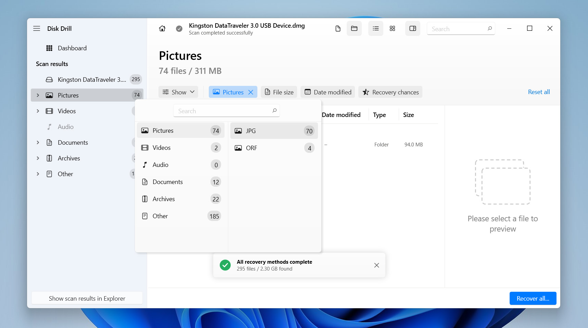588x328 pixels.
Task: Click Recover all button
Action: click(533, 299)
